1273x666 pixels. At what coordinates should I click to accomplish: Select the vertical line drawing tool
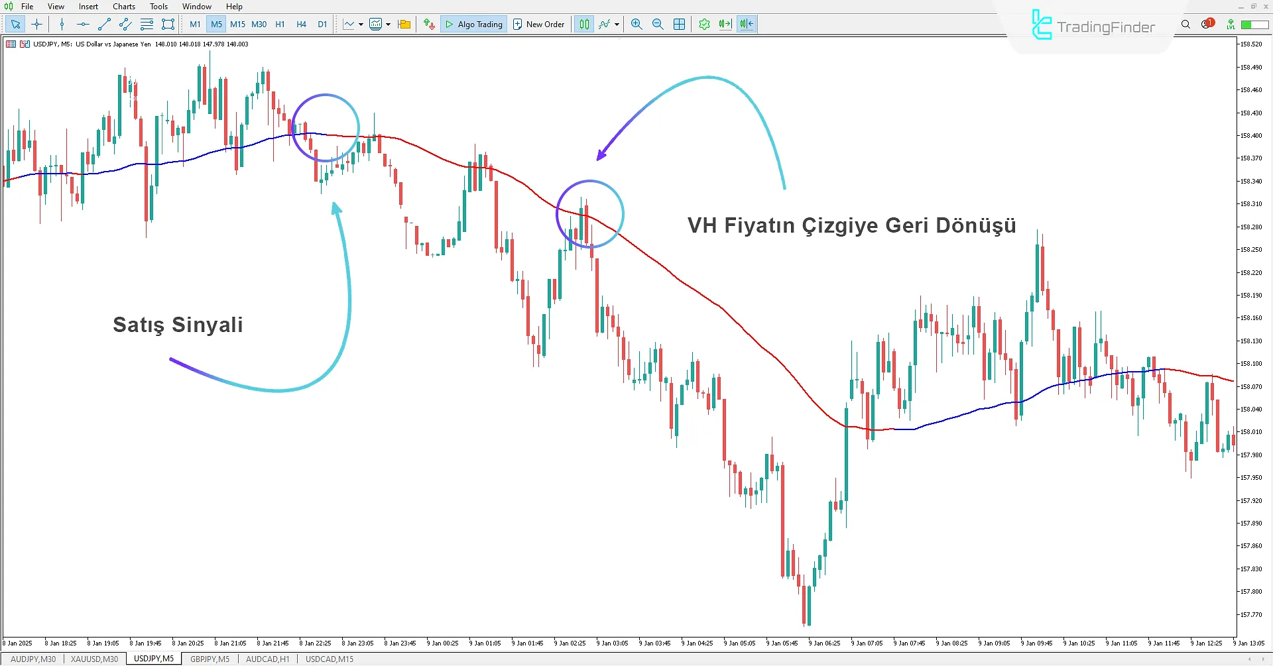point(62,25)
